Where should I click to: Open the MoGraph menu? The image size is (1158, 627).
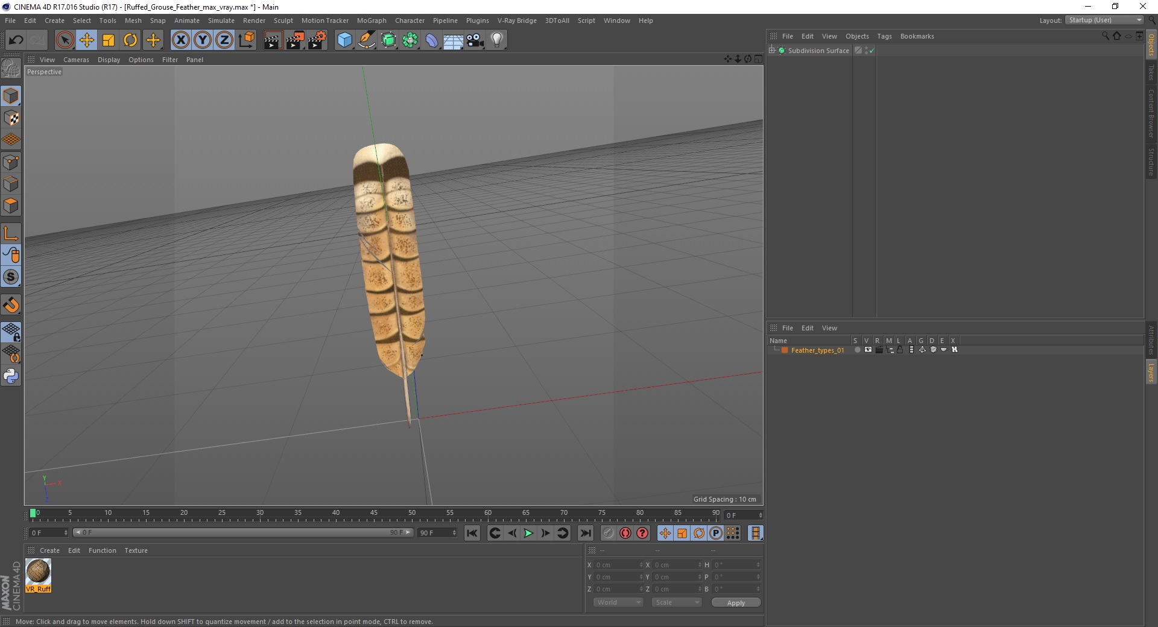coord(372,20)
